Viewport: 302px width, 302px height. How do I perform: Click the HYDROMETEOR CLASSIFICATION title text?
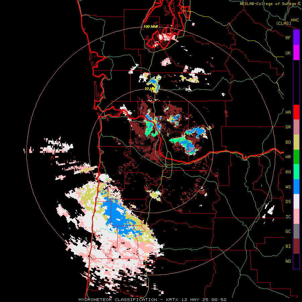(x=118, y=300)
